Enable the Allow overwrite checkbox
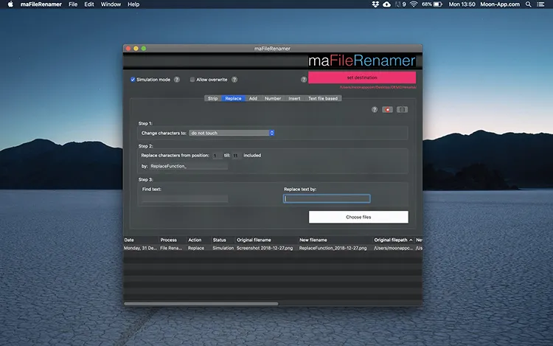 pyautogui.click(x=192, y=79)
